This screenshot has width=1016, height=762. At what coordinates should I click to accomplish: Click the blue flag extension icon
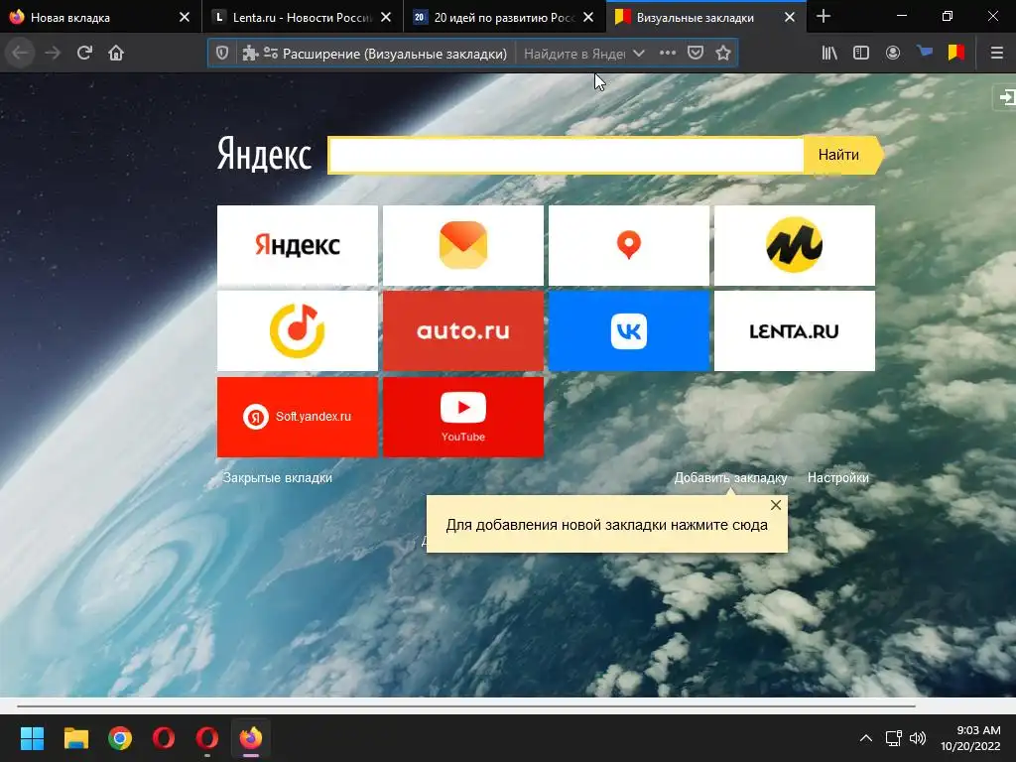pyautogui.click(x=925, y=52)
